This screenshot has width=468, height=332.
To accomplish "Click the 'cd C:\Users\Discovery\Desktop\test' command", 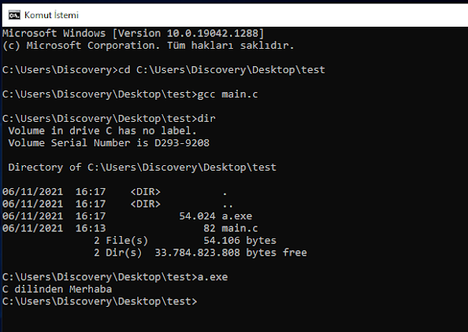I will 221,70.
